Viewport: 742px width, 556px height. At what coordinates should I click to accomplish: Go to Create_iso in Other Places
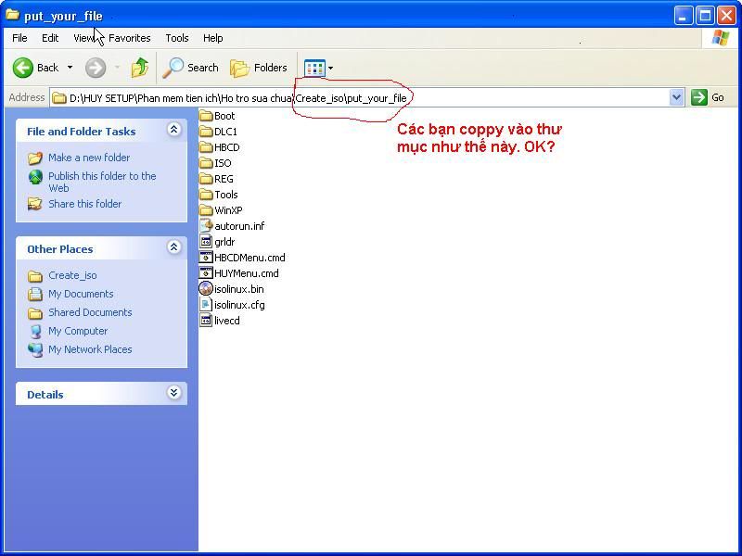point(72,275)
